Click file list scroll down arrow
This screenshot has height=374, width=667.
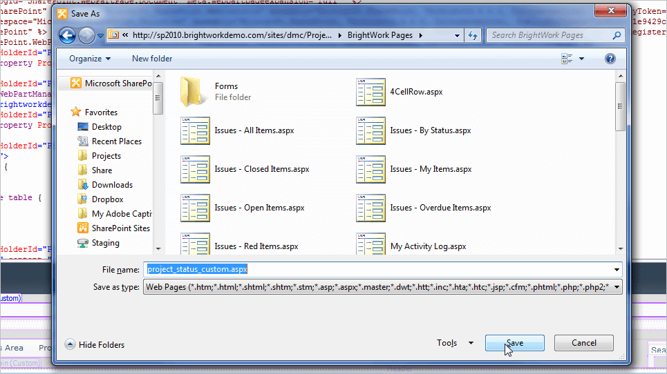(620, 249)
